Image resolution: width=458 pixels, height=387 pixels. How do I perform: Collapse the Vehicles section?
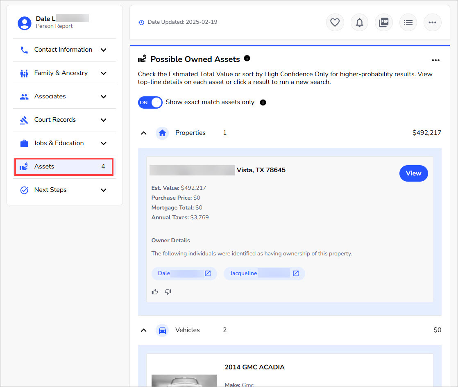click(144, 330)
